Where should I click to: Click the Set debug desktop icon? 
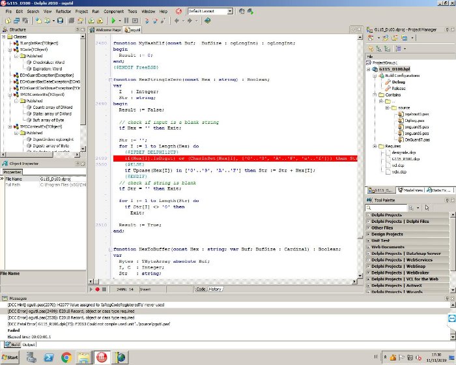pos(250,11)
